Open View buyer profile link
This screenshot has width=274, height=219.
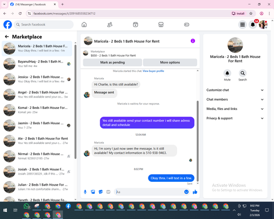(x=153, y=71)
